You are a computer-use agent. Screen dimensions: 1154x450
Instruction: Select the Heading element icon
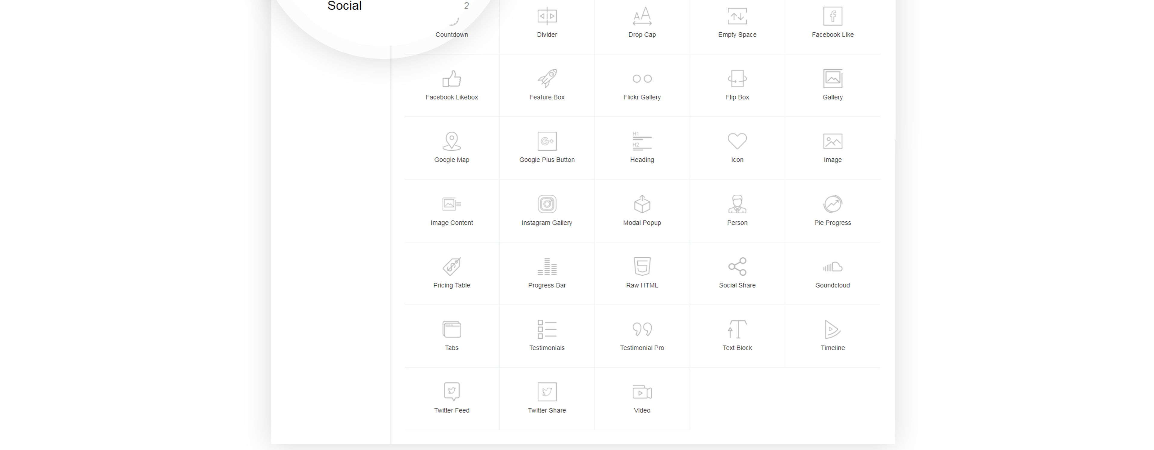click(x=642, y=141)
